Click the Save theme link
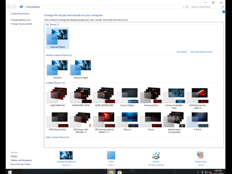Image resolution: width=232 pixels, height=174 pixels. coord(182,52)
